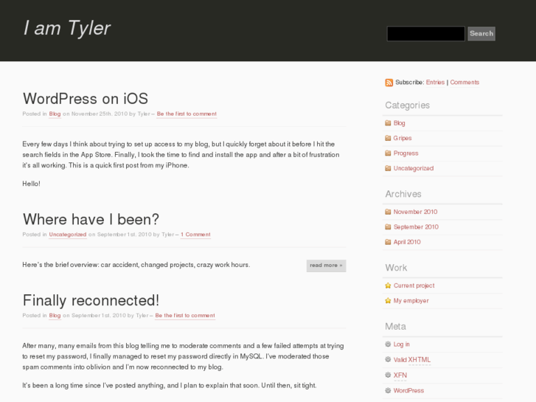Open the 1 Comment link
This screenshot has height=402, width=536.
tap(195, 235)
